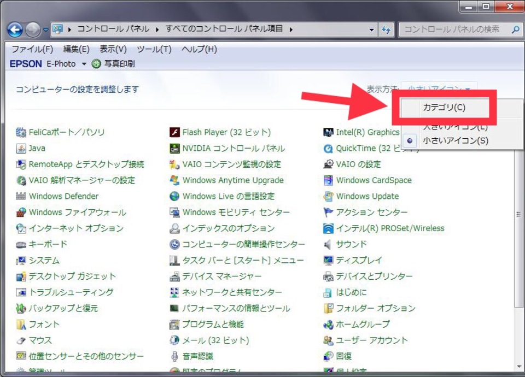Open the ツール(T) menu
This screenshot has width=525, height=377.
(x=154, y=50)
